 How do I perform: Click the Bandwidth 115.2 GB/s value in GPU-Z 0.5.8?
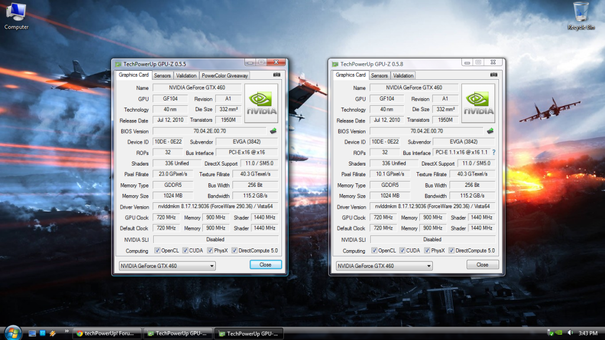tap(472, 196)
